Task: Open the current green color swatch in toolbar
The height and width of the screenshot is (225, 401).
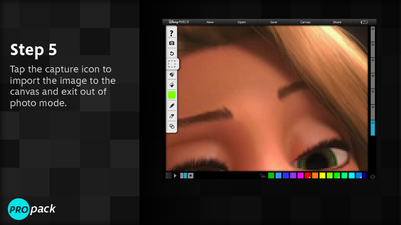Action: click(172, 95)
